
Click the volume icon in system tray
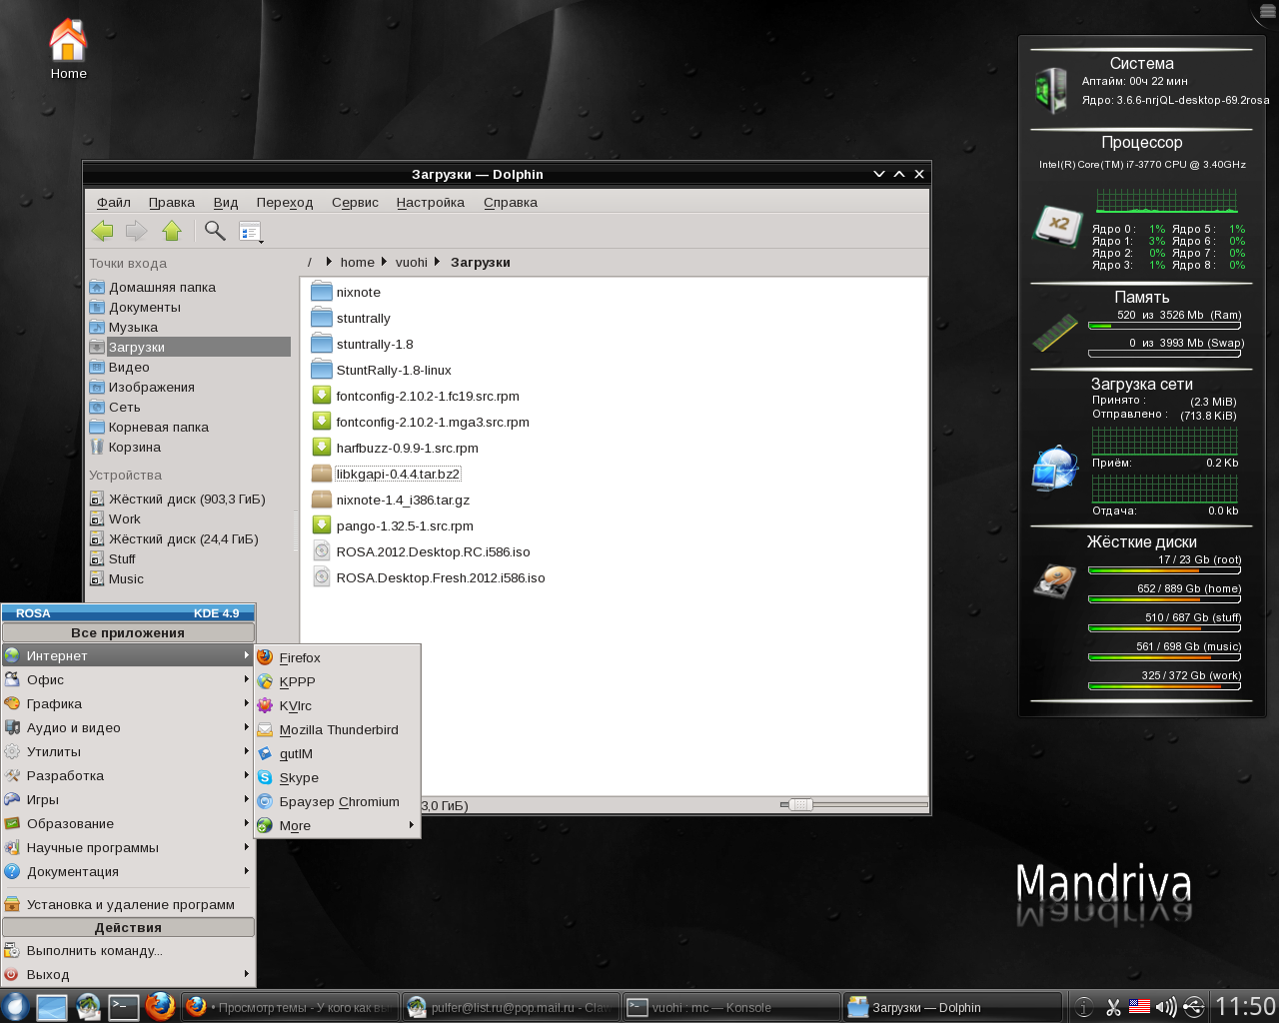[1165, 1007]
